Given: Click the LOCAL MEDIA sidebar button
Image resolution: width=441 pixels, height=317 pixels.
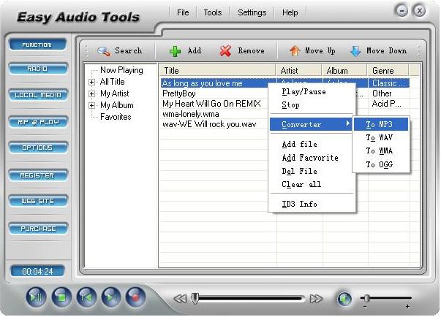Looking at the screenshot, I should pyautogui.click(x=38, y=95).
